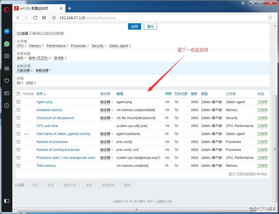
Task: Check the Checksum of /etc/passwd item
Action: pyautogui.click(x=19, y=118)
